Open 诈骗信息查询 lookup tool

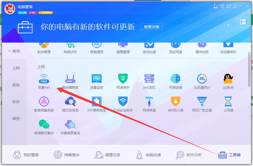pos(70,127)
